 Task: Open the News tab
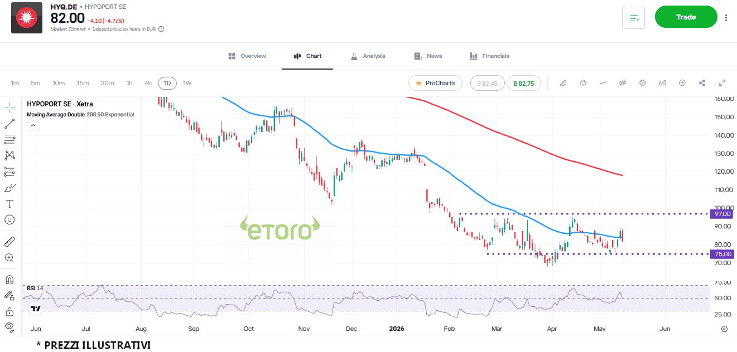click(x=428, y=56)
